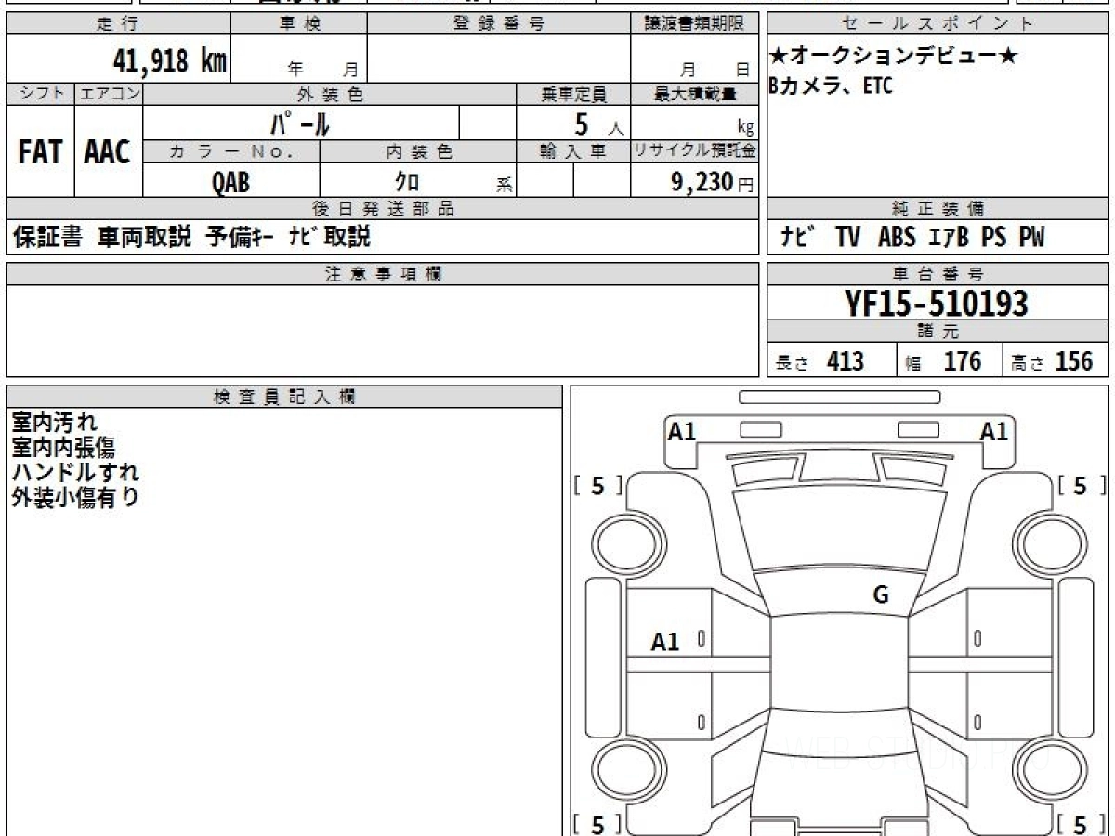
Task: Click the width value 176
Action: [x=963, y=361]
